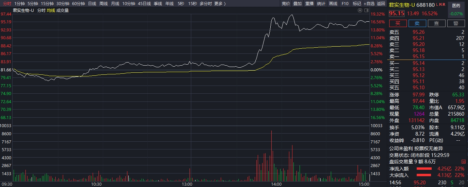Click the 14:56 trade tick row
This screenshot has height=187, width=468.
click(x=427, y=183)
